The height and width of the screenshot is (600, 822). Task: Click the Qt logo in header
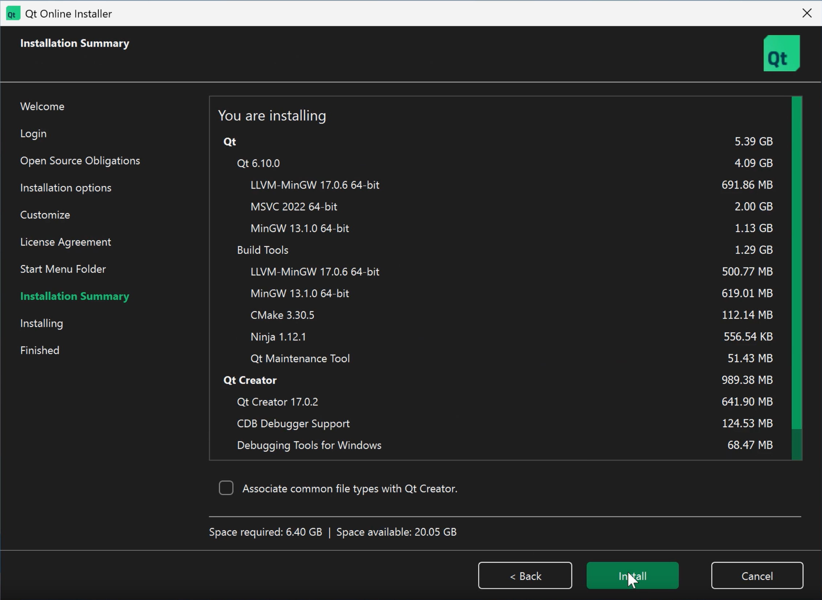[x=781, y=53]
